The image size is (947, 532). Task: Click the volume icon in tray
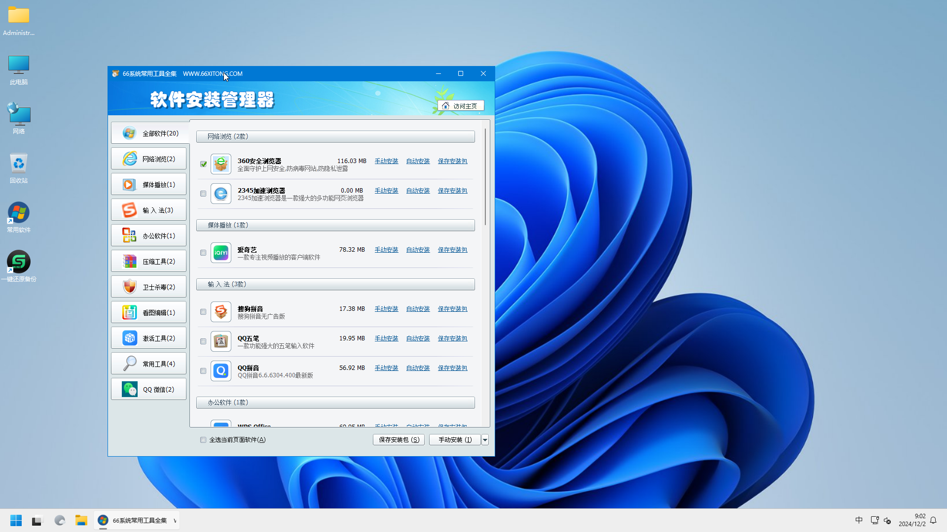tap(887, 520)
